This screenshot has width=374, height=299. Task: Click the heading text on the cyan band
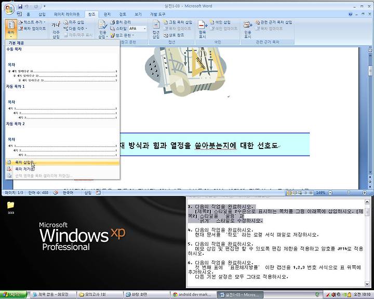click(199, 145)
